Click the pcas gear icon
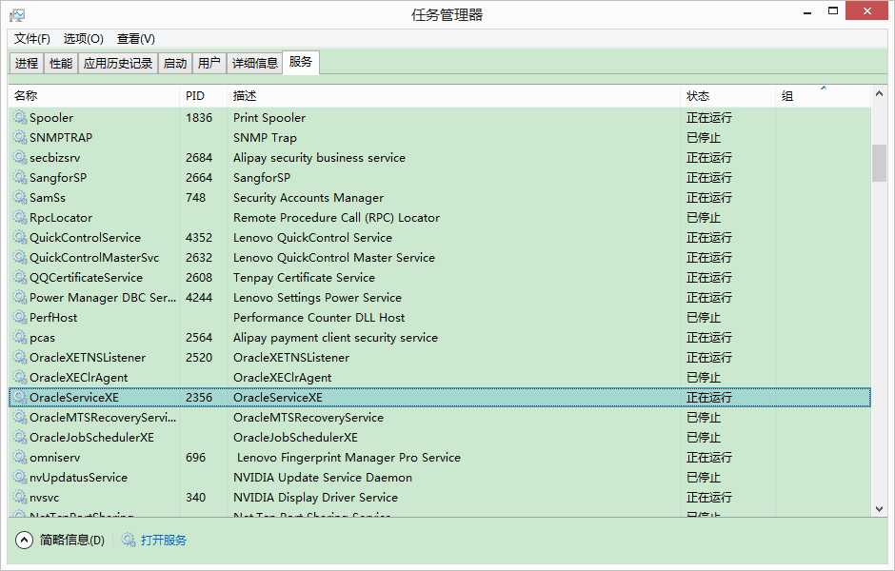895x571 pixels. point(21,337)
